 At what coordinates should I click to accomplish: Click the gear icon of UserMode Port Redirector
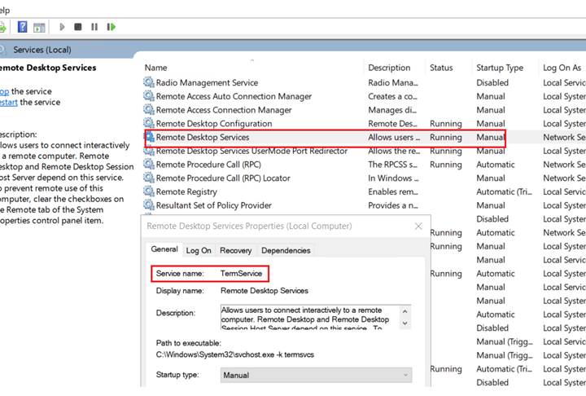tap(149, 151)
